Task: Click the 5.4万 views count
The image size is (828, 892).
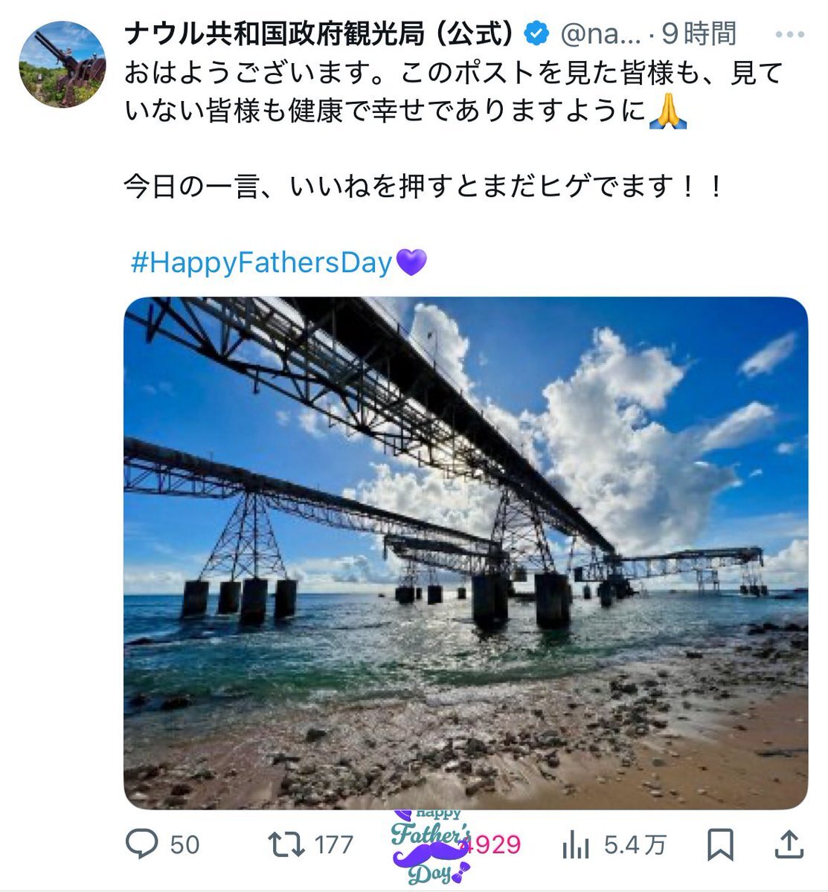Action: [x=635, y=845]
